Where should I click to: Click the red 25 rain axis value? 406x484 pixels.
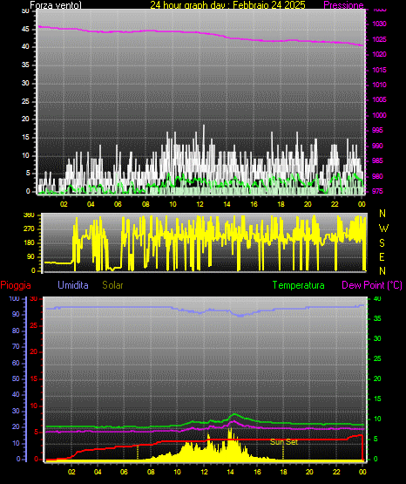33,326
